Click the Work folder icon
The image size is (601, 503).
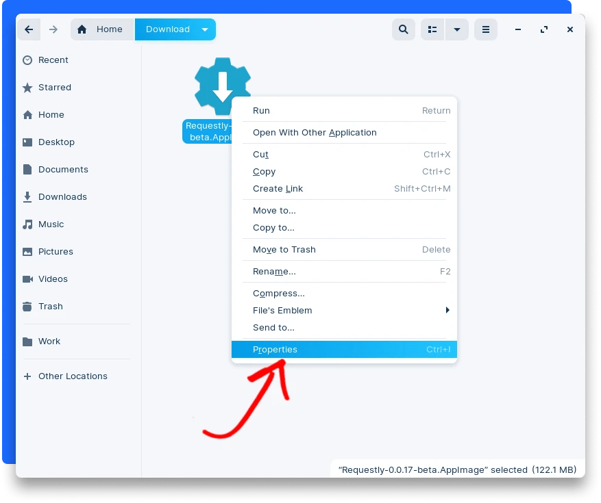[x=27, y=341]
